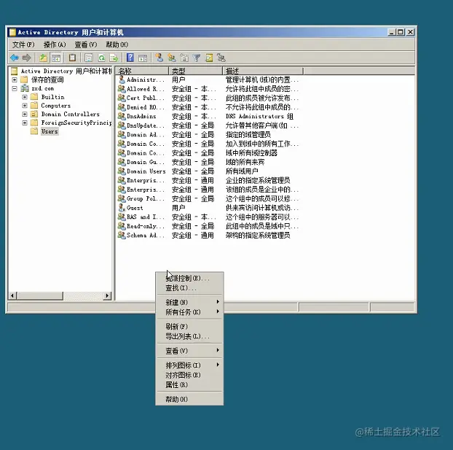Screen dimensions: 453x450
Task: Toggle the action pane toolbar icon
Action: (143, 58)
